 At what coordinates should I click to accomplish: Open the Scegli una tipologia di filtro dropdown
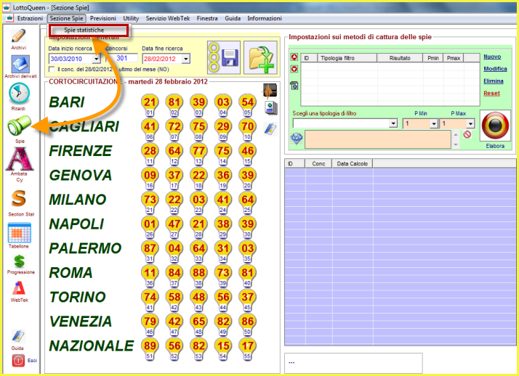tap(393, 123)
